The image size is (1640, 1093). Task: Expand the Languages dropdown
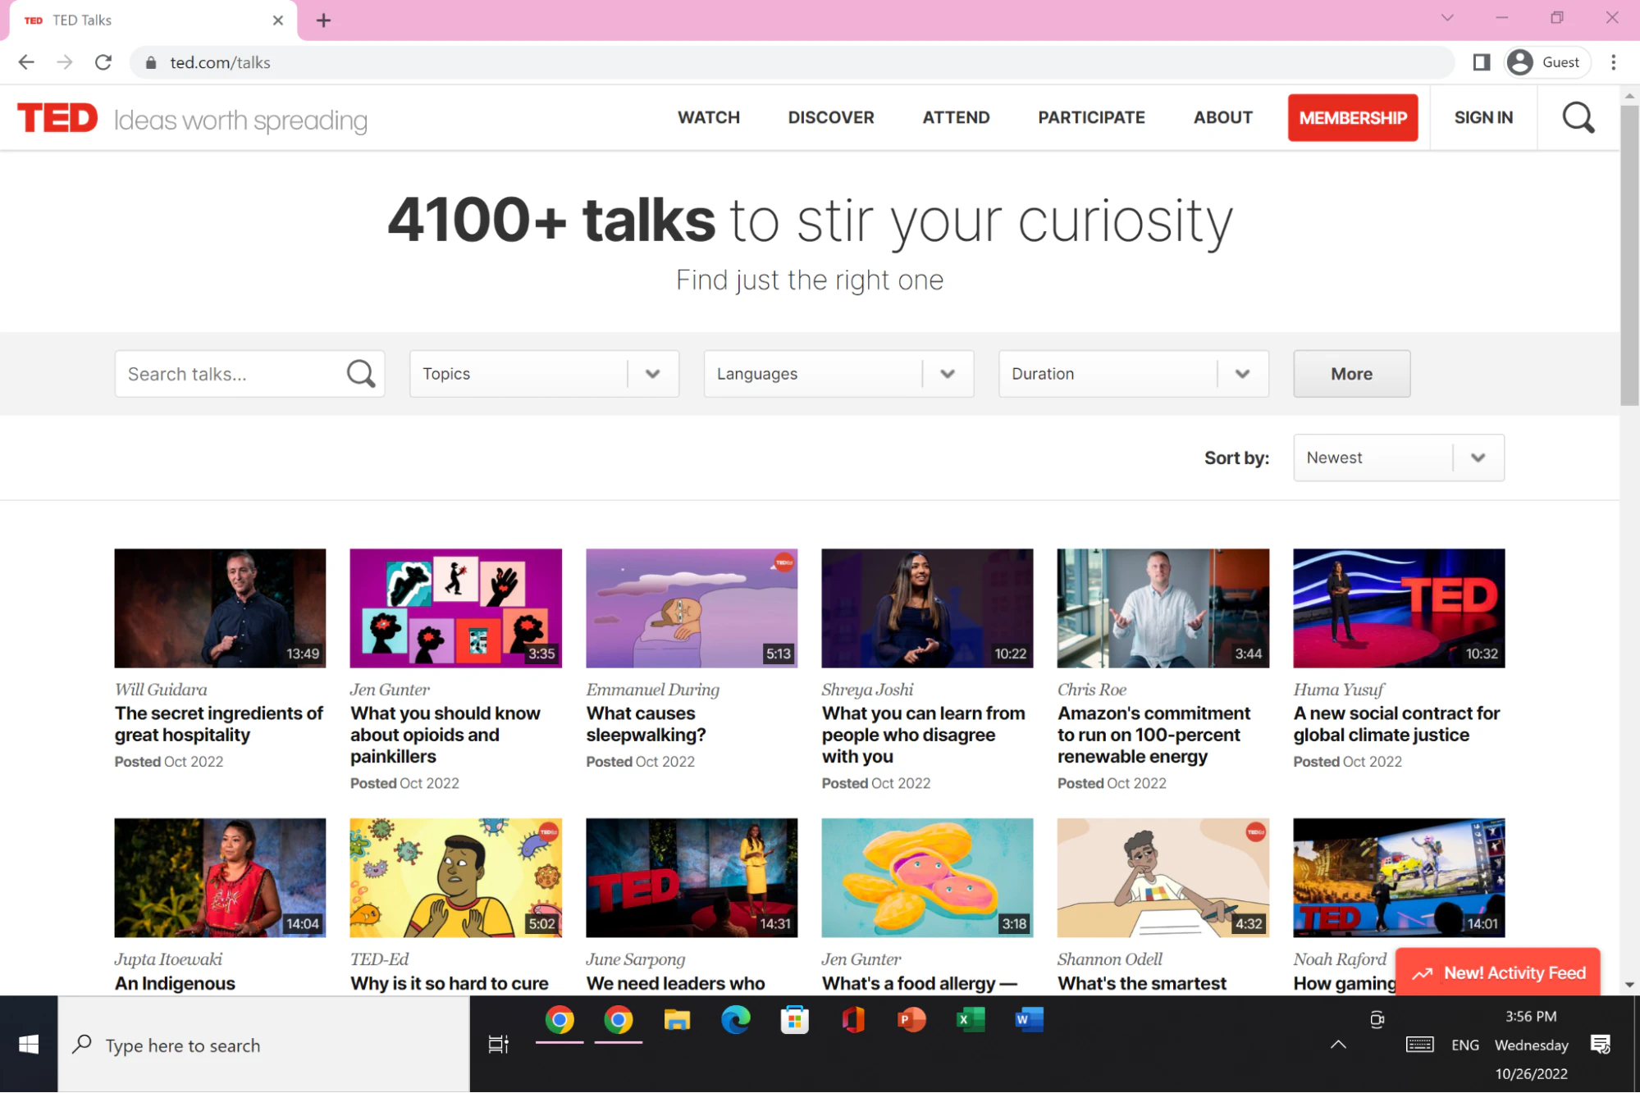coord(838,374)
